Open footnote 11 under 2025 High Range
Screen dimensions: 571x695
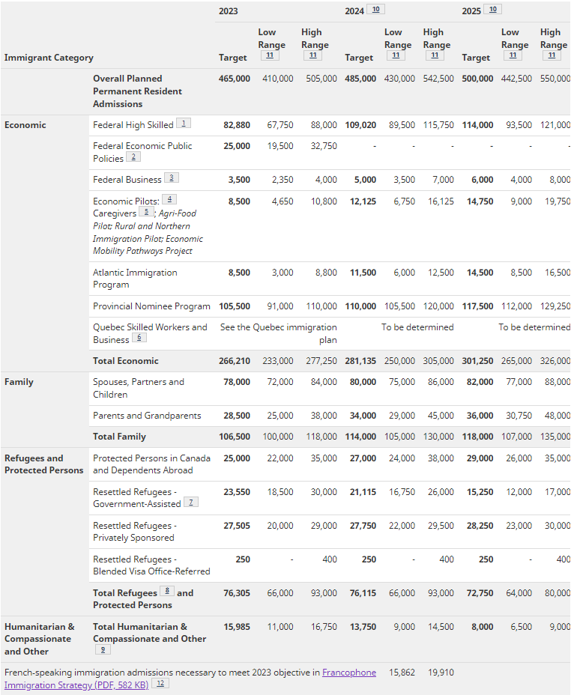pyautogui.click(x=552, y=55)
